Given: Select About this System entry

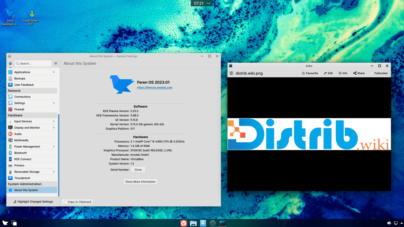Looking at the screenshot, I should [32, 190].
